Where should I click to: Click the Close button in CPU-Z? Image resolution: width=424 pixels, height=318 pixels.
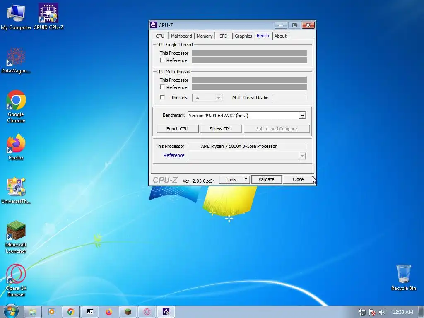click(x=298, y=179)
